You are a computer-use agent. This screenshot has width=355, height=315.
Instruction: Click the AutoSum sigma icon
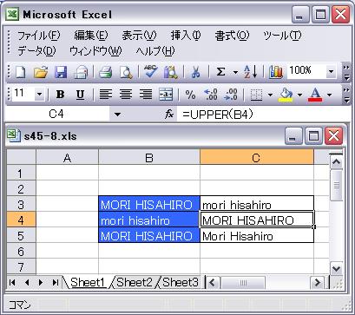(220, 72)
